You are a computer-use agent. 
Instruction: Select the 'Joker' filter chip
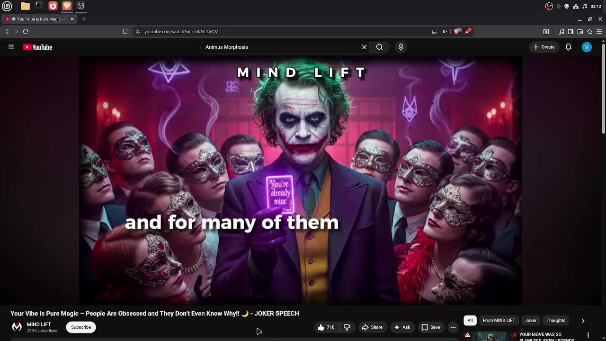[531, 321]
